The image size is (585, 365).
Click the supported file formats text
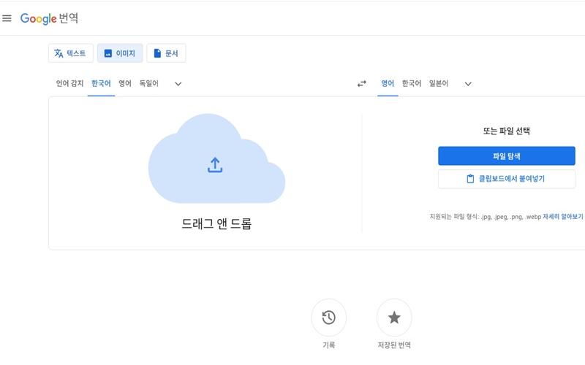coord(486,216)
